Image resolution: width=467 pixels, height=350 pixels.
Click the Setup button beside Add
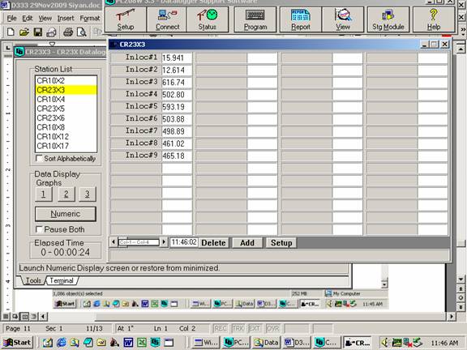(x=281, y=243)
